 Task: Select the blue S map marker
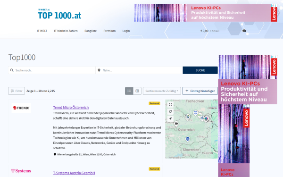coord(202,118)
